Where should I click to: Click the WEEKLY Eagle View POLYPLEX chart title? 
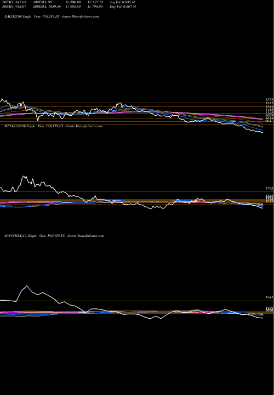coord(53,126)
